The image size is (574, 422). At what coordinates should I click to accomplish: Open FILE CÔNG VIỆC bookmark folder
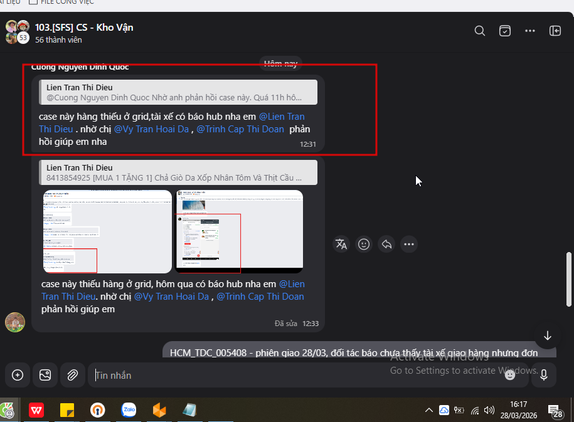click(61, 3)
